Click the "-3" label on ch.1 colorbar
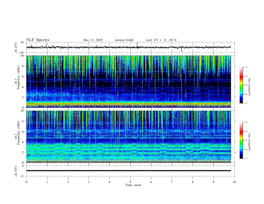The image size is (264, 204). tap(246, 67)
